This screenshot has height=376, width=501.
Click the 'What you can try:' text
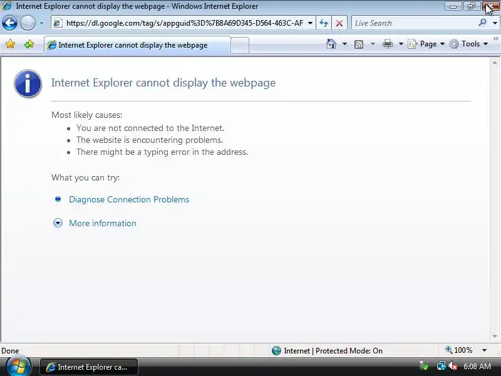(86, 177)
